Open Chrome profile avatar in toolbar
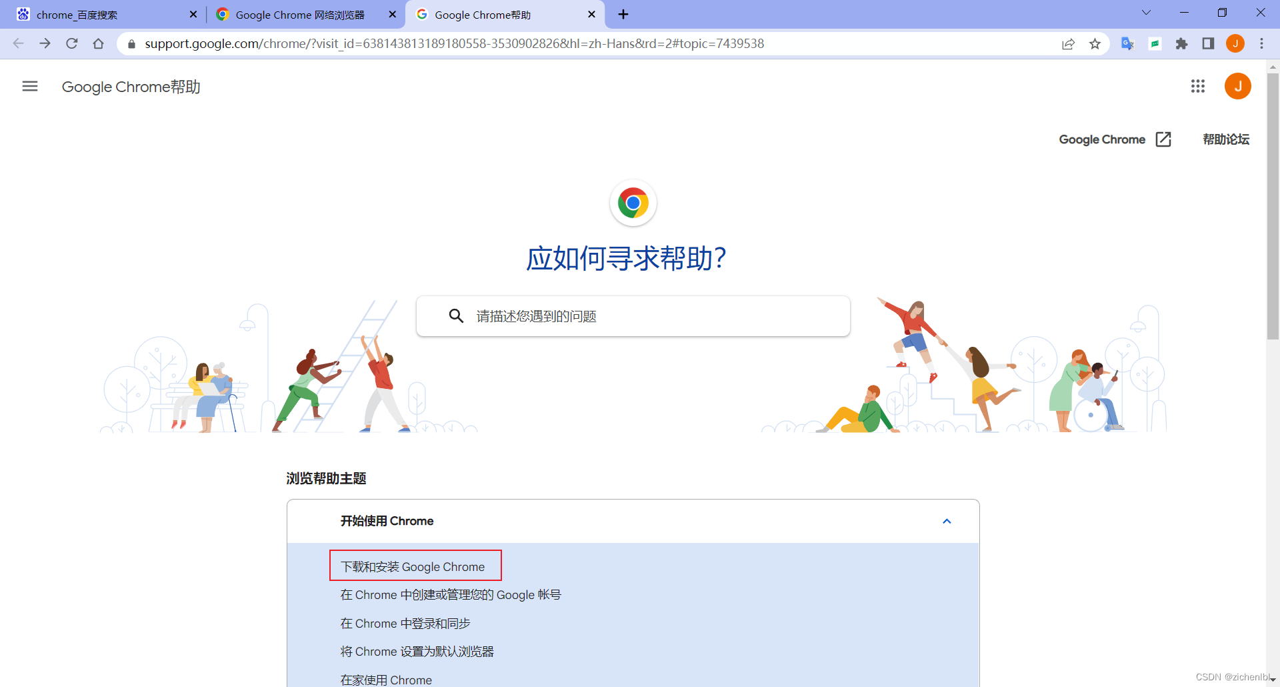This screenshot has height=687, width=1280. coord(1235,43)
